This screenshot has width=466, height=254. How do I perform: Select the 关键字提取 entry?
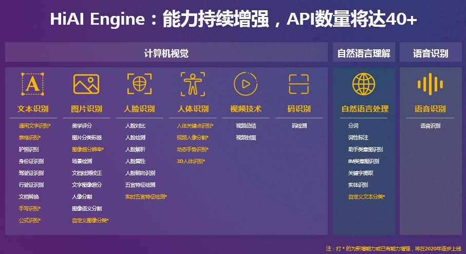[x=361, y=173]
